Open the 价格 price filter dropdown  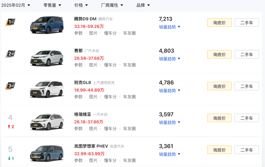click(x=81, y=5)
